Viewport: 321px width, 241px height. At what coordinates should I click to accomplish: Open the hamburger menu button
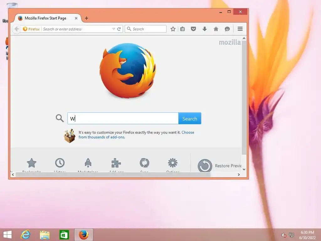(240, 29)
